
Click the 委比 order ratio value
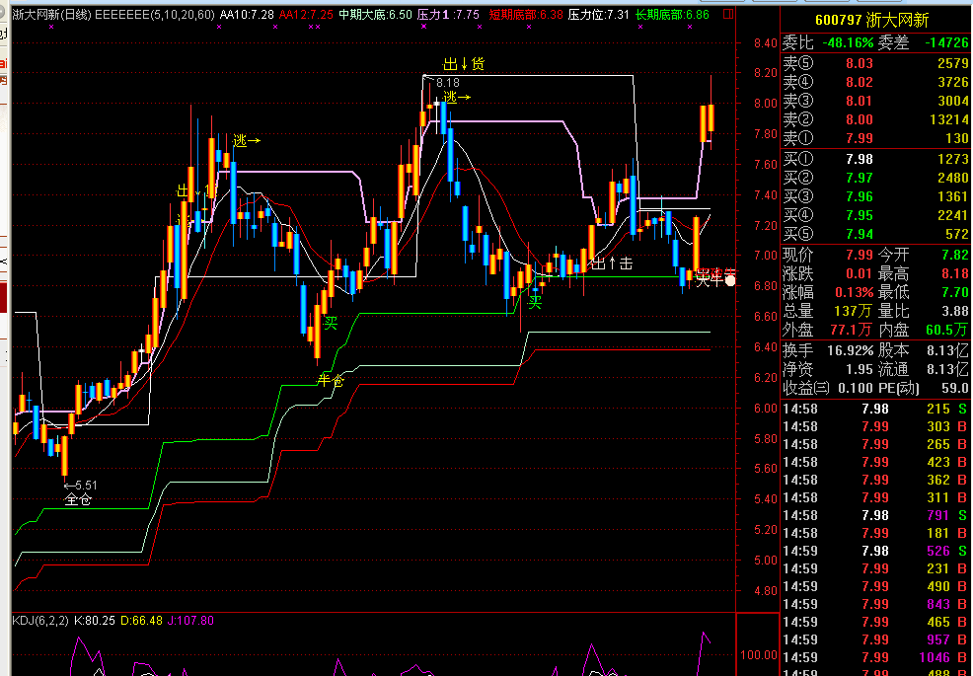click(850, 42)
